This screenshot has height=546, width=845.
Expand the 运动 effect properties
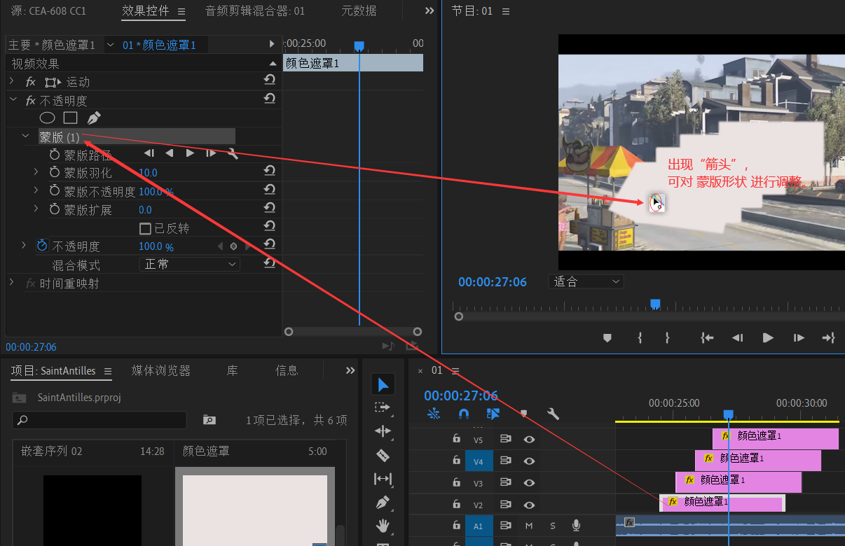tap(11, 81)
